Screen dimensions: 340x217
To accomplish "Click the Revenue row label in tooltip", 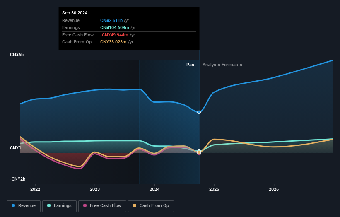I will coord(71,20).
